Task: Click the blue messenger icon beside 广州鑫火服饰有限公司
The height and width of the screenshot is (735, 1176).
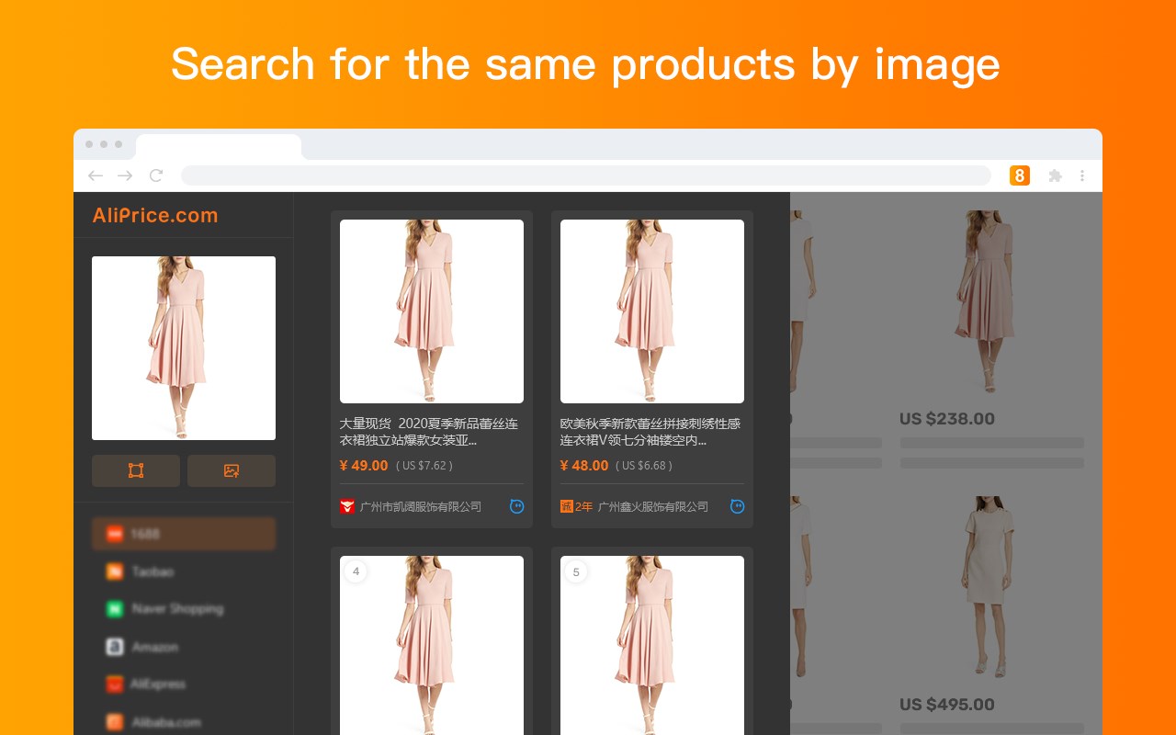Action: (738, 506)
